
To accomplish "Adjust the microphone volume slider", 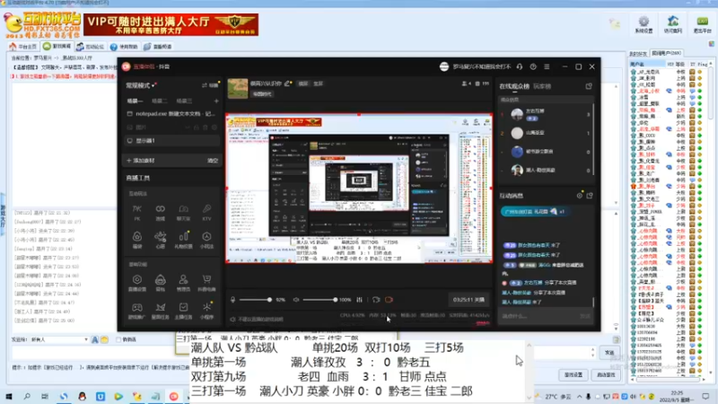I will pos(255,300).
